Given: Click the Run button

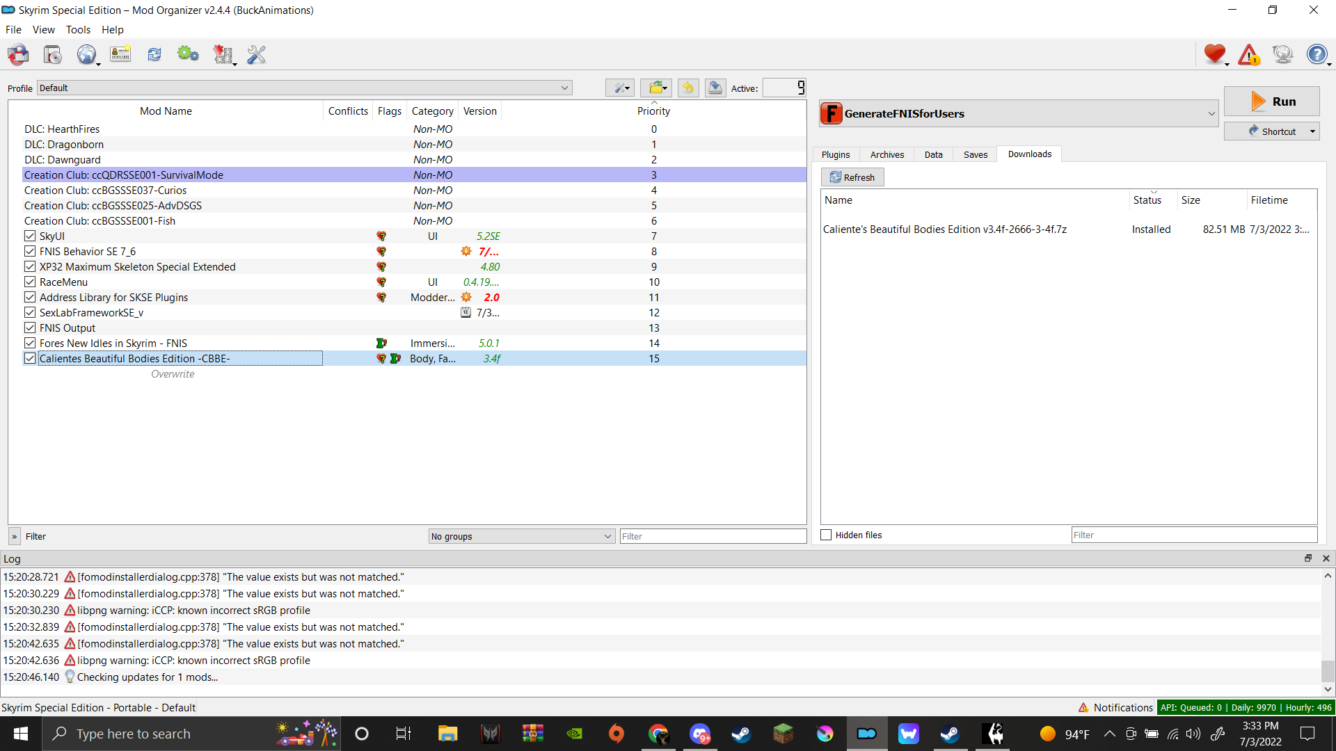Looking at the screenshot, I should coord(1271,102).
